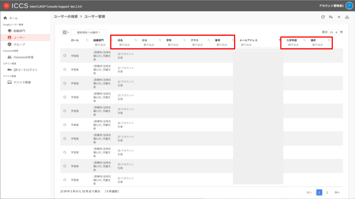
Task: Click pagination page 1 button
Action: 319,192
